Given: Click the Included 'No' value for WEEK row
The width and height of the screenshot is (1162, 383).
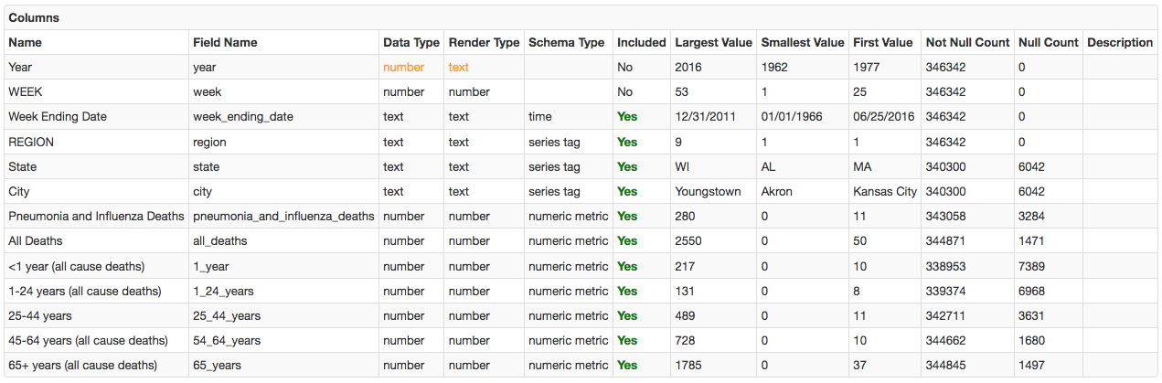Looking at the screenshot, I should pos(625,92).
